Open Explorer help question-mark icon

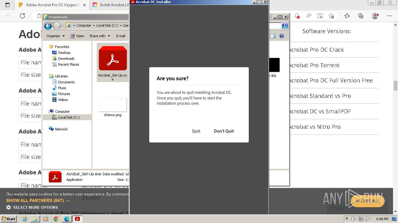point(282,36)
